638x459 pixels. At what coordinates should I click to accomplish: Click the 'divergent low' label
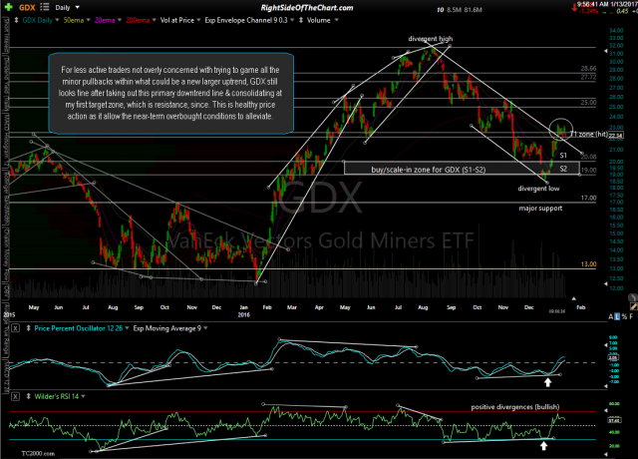point(538,189)
